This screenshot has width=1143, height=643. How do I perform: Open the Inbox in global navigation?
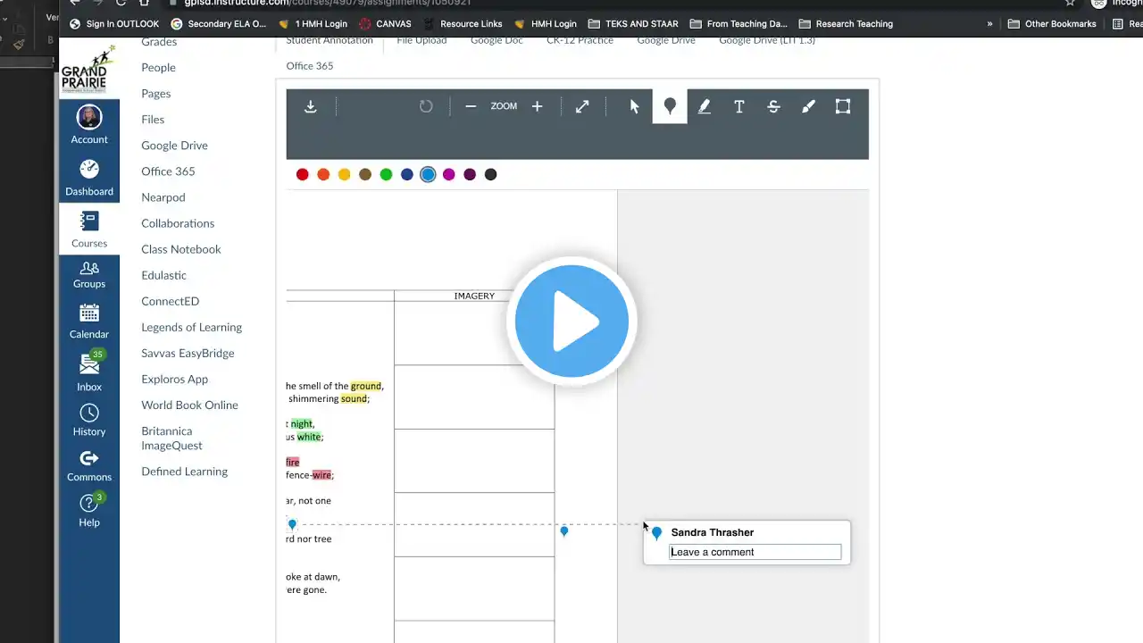[89, 372]
